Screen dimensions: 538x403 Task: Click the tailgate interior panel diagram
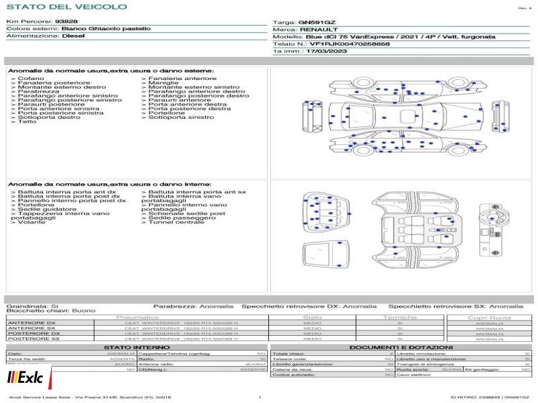pyautogui.click(x=326, y=255)
